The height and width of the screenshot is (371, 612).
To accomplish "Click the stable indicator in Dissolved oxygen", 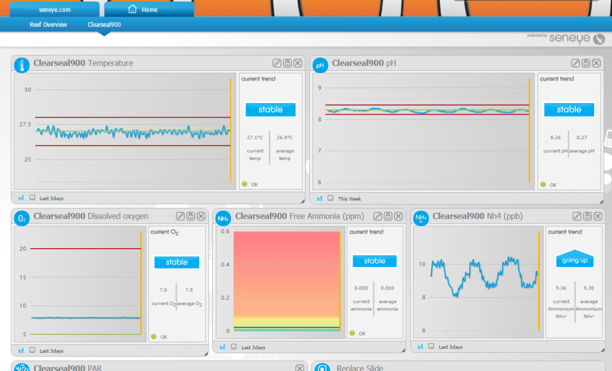I will coord(177,262).
